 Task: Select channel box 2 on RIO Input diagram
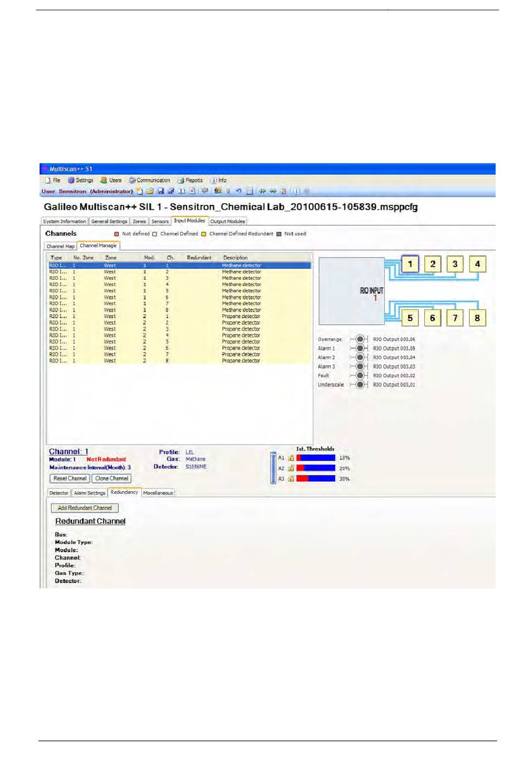pyautogui.click(x=432, y=264)
